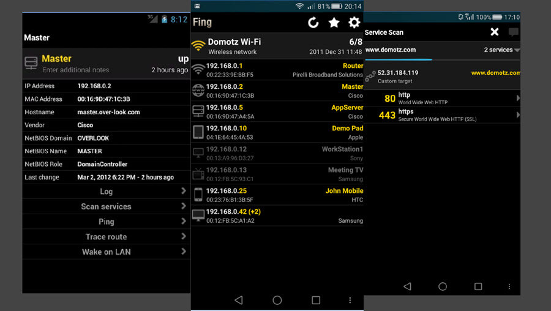Viewport: 551px width, 311px height.
Task: Open Scan services chevron
Action: (x=184, y=206)
